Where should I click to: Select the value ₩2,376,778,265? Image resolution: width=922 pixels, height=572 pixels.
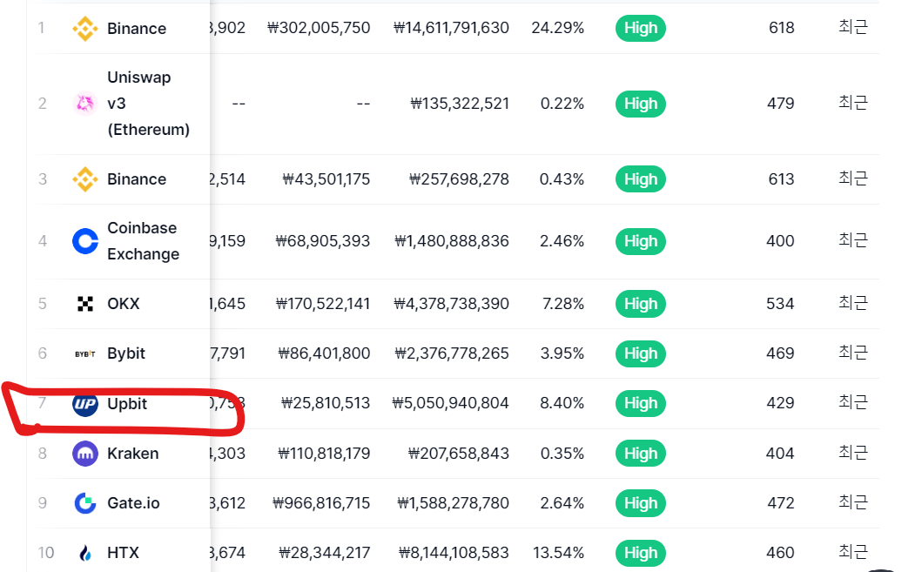click(452, 353)
